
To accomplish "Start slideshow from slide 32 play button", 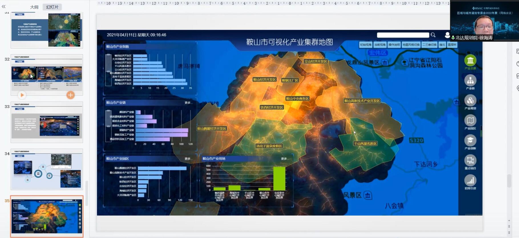I will [x=22, y=95].
